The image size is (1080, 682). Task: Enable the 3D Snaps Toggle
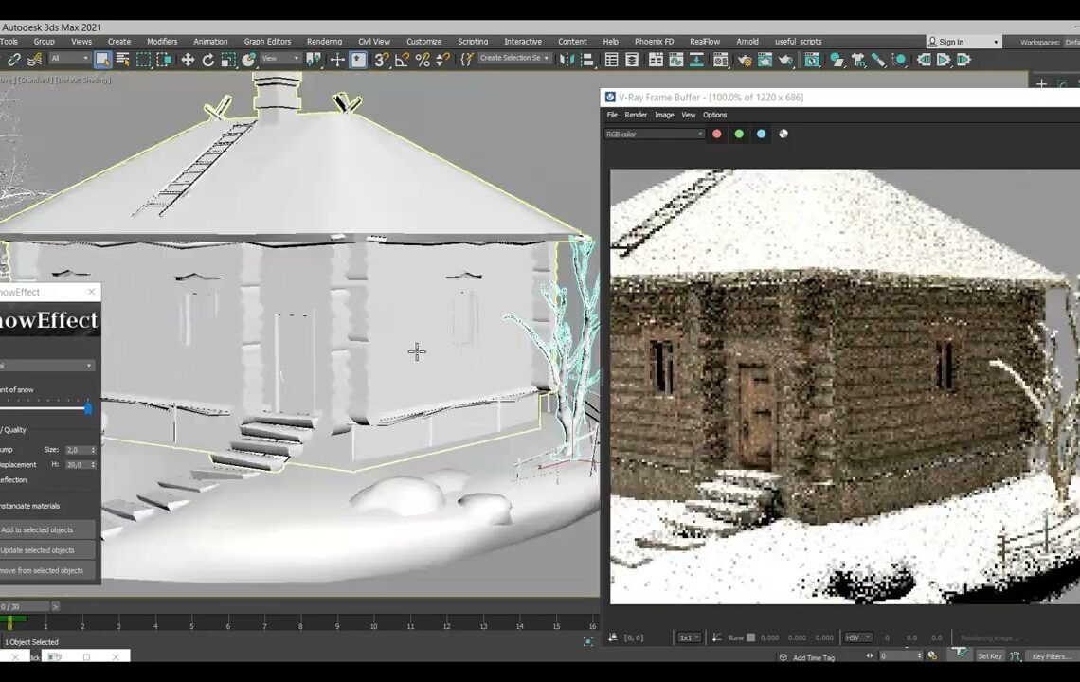[381, 60]
